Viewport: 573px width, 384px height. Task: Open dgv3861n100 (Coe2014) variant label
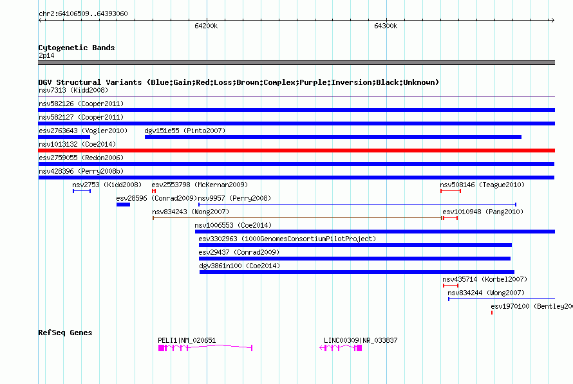click(240, 266)
